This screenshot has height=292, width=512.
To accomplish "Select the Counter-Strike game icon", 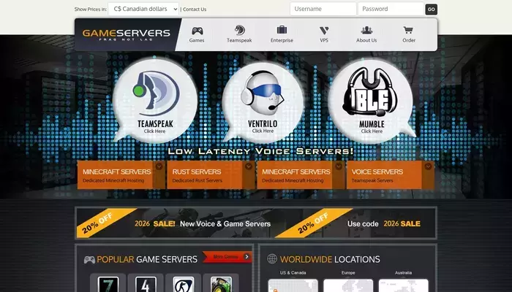I will [x=183, y=283].
